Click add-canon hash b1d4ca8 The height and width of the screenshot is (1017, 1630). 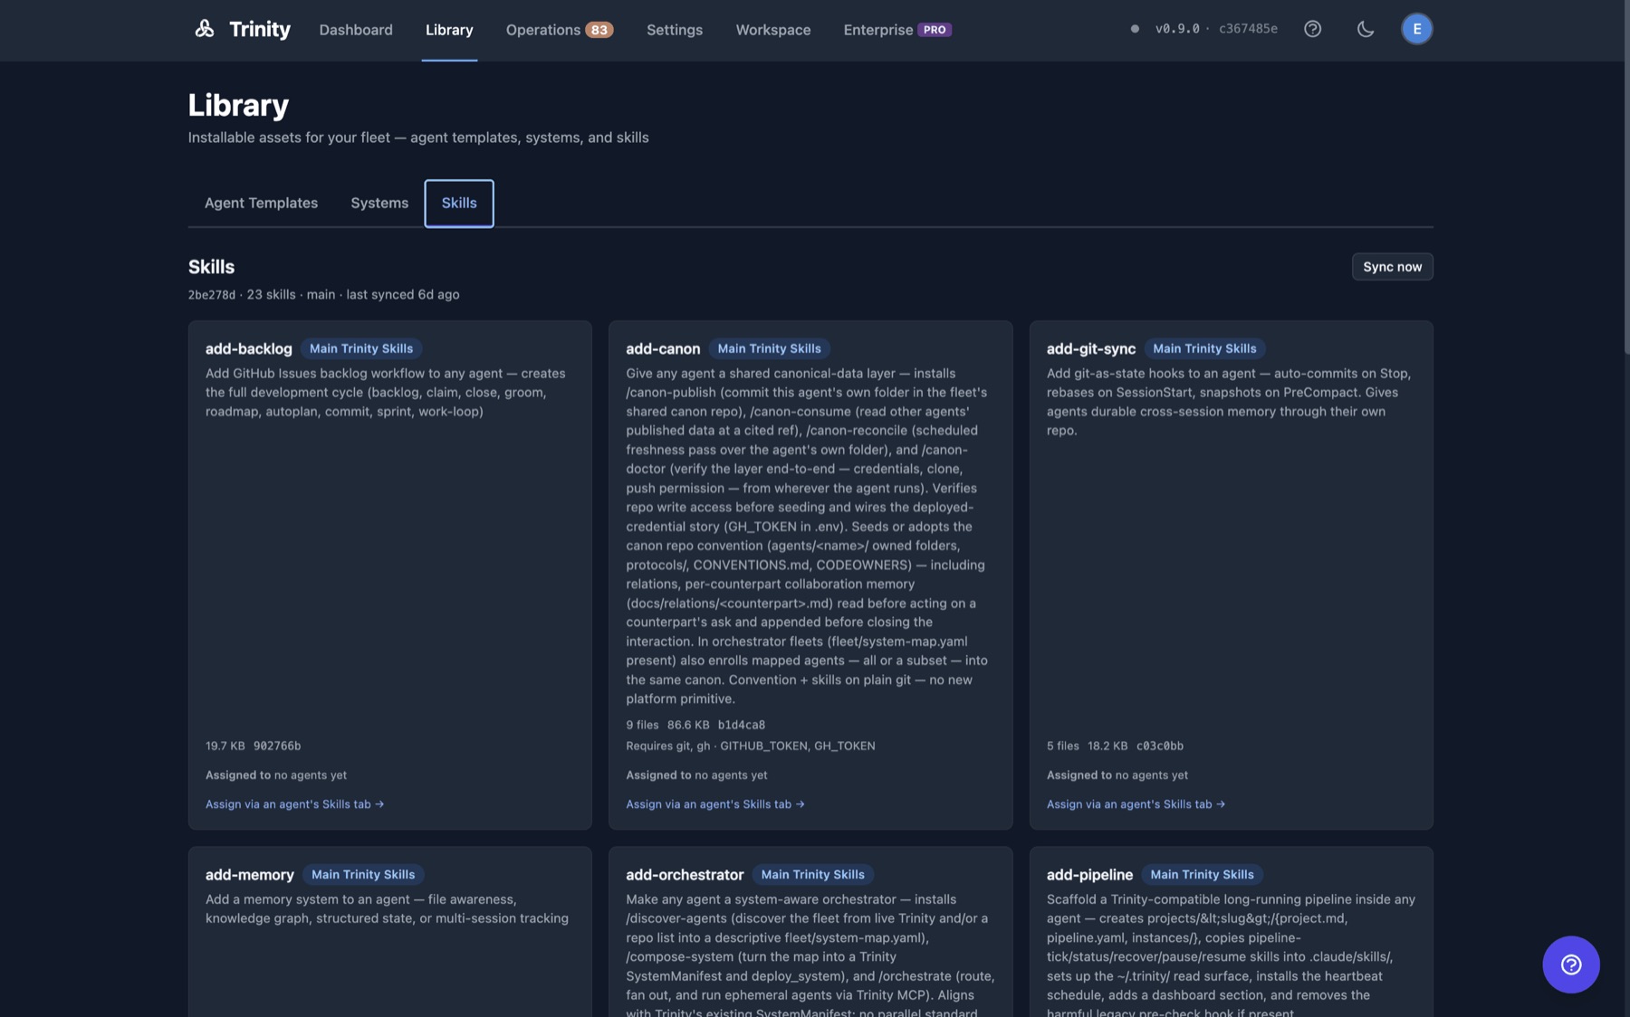click(x=742, y=726)
